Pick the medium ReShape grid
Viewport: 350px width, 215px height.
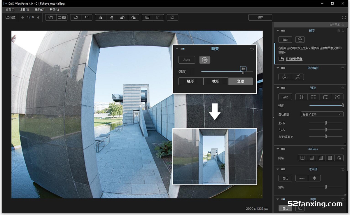(311, 158)
